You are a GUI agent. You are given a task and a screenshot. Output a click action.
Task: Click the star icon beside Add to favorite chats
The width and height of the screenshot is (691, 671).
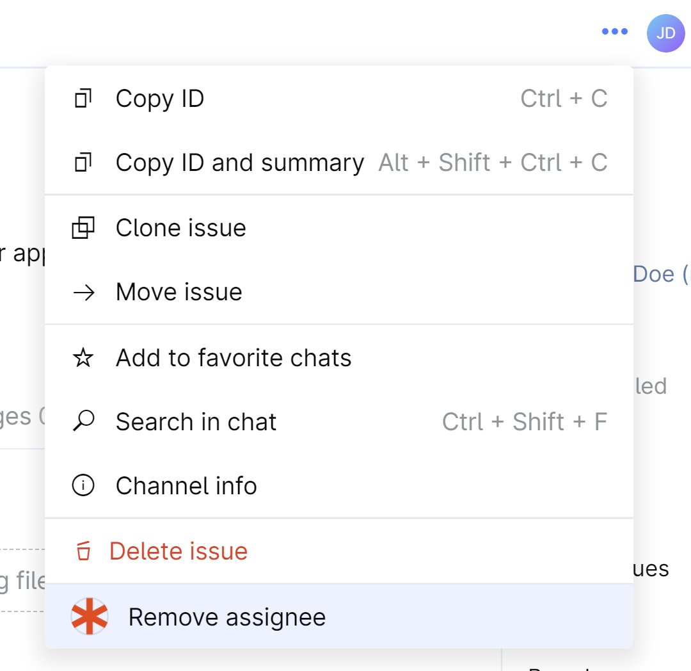point(83,357)
